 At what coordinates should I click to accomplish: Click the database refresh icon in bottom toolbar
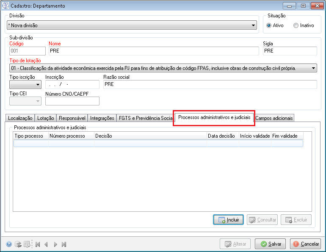pyautogui.click(x=18, y=244)
